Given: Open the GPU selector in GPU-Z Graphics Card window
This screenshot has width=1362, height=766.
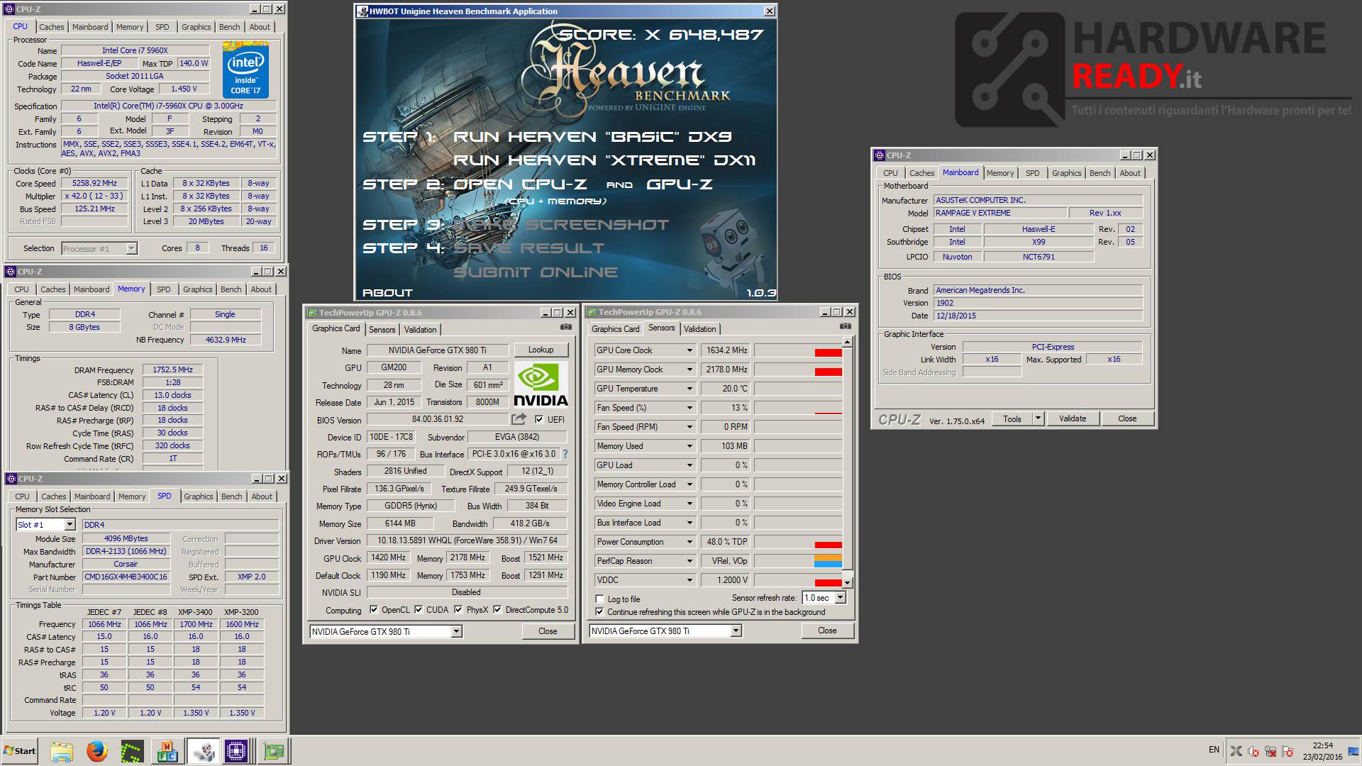Looking at the screenshot, I should tap(456, 631).
